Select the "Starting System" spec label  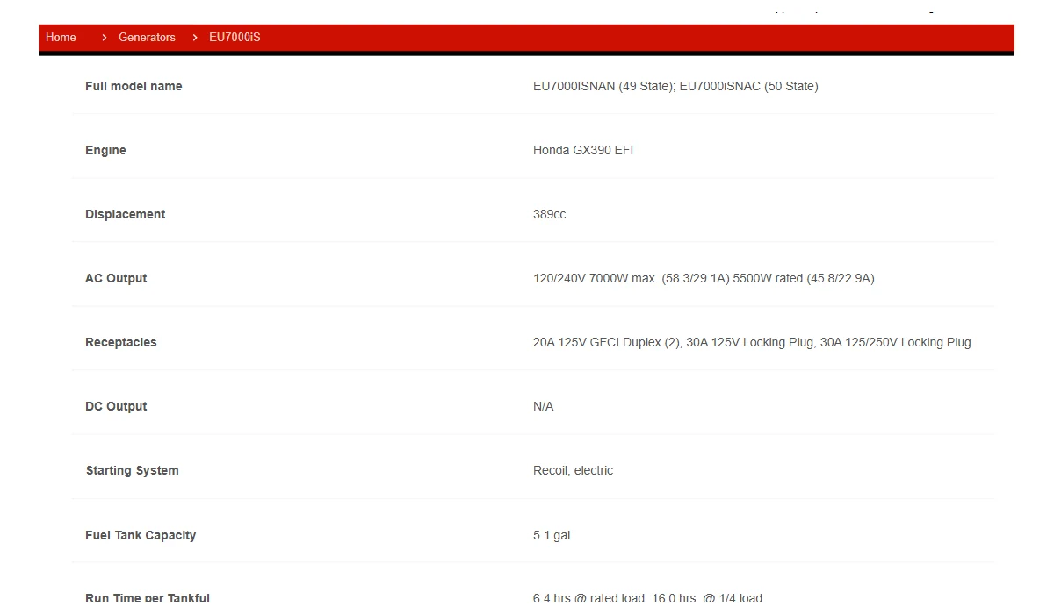(133, 470)
